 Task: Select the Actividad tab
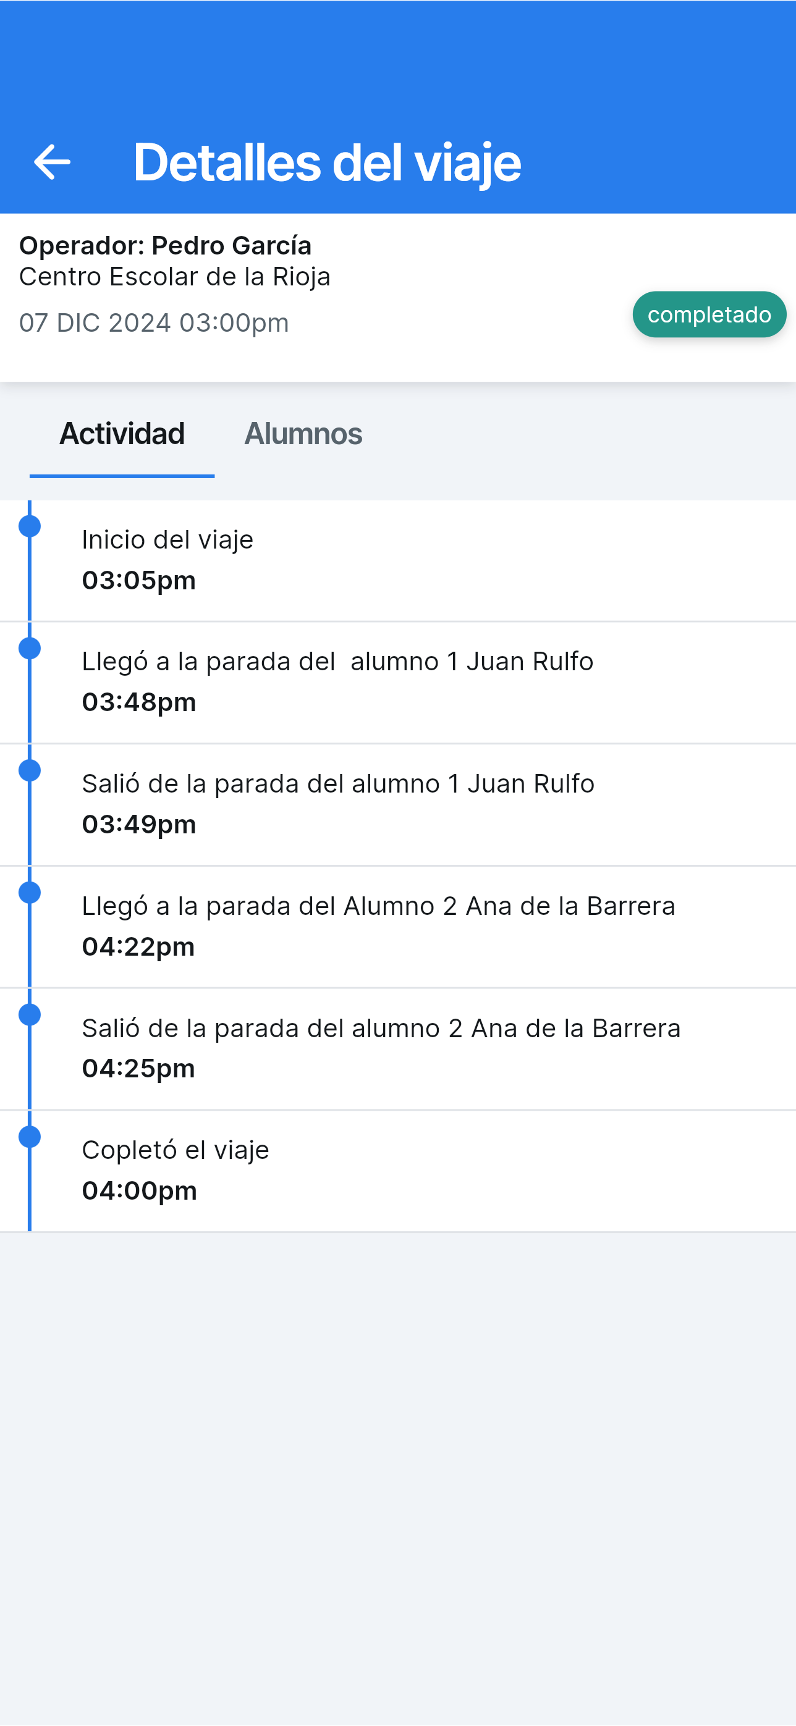pyautogui.click(x=122, y=434)
